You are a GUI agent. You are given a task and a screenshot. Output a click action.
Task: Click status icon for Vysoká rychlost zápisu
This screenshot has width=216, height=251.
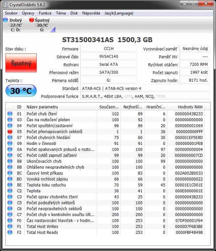click(x=10, y=179)
